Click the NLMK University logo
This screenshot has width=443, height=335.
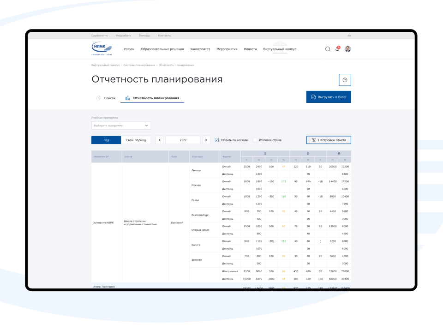(102, 48)
